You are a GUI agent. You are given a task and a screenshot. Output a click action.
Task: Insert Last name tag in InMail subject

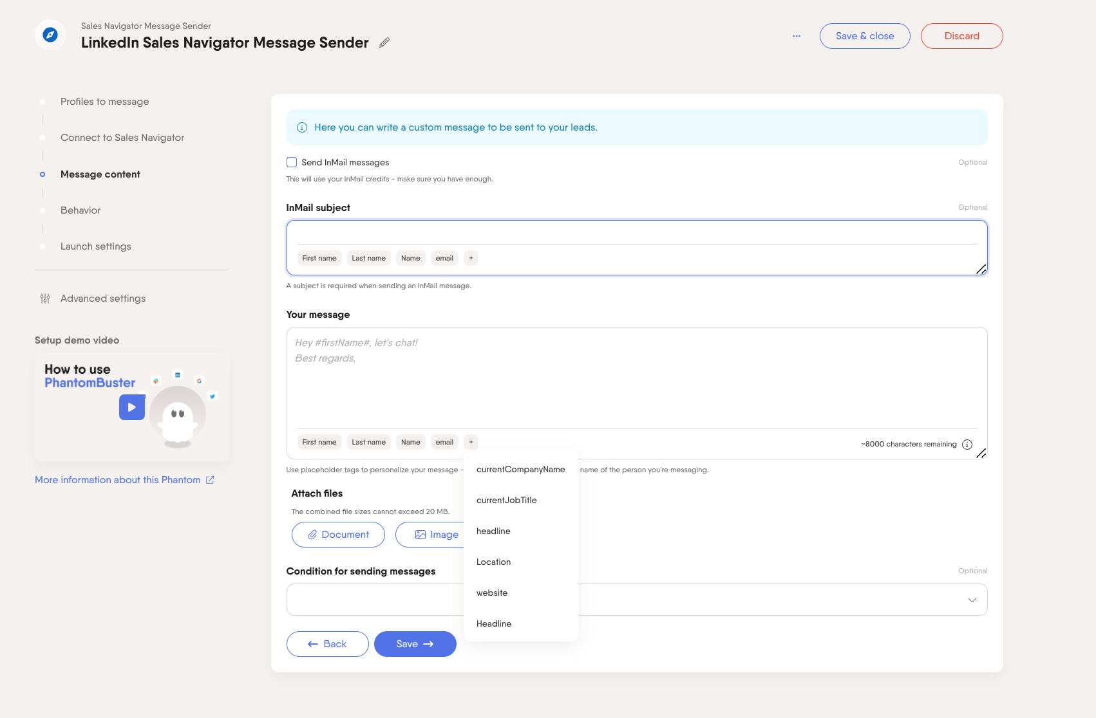pos(368,258)
